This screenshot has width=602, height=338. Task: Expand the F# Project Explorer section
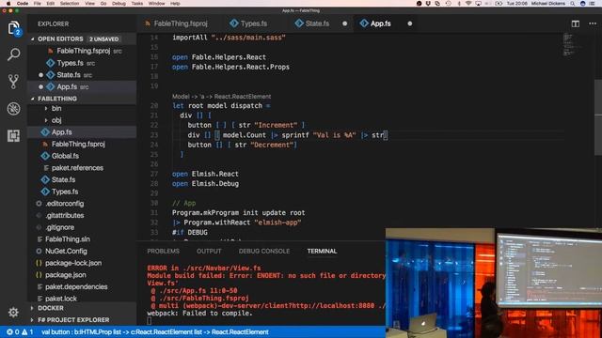pyautogui.click(x=73, y=319)
